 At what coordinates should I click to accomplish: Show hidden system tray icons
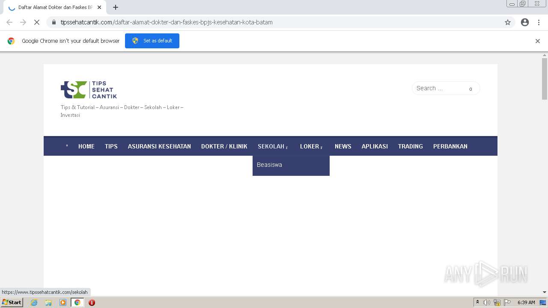pyautogui.click(x=477, y=302)
